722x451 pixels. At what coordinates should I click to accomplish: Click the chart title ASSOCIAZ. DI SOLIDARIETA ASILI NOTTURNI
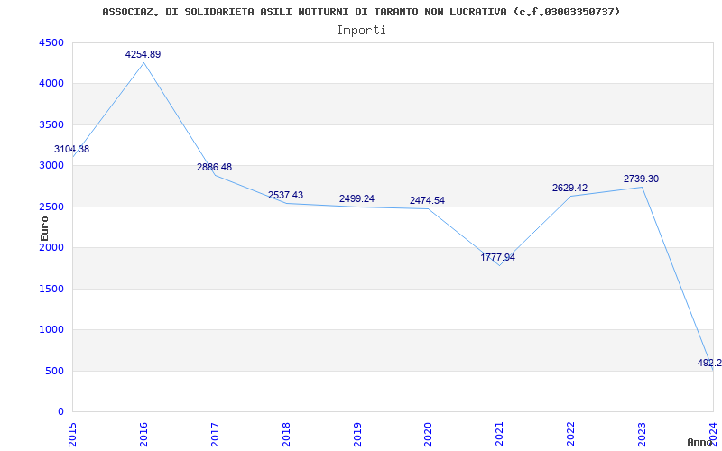[x=361, y=12]
